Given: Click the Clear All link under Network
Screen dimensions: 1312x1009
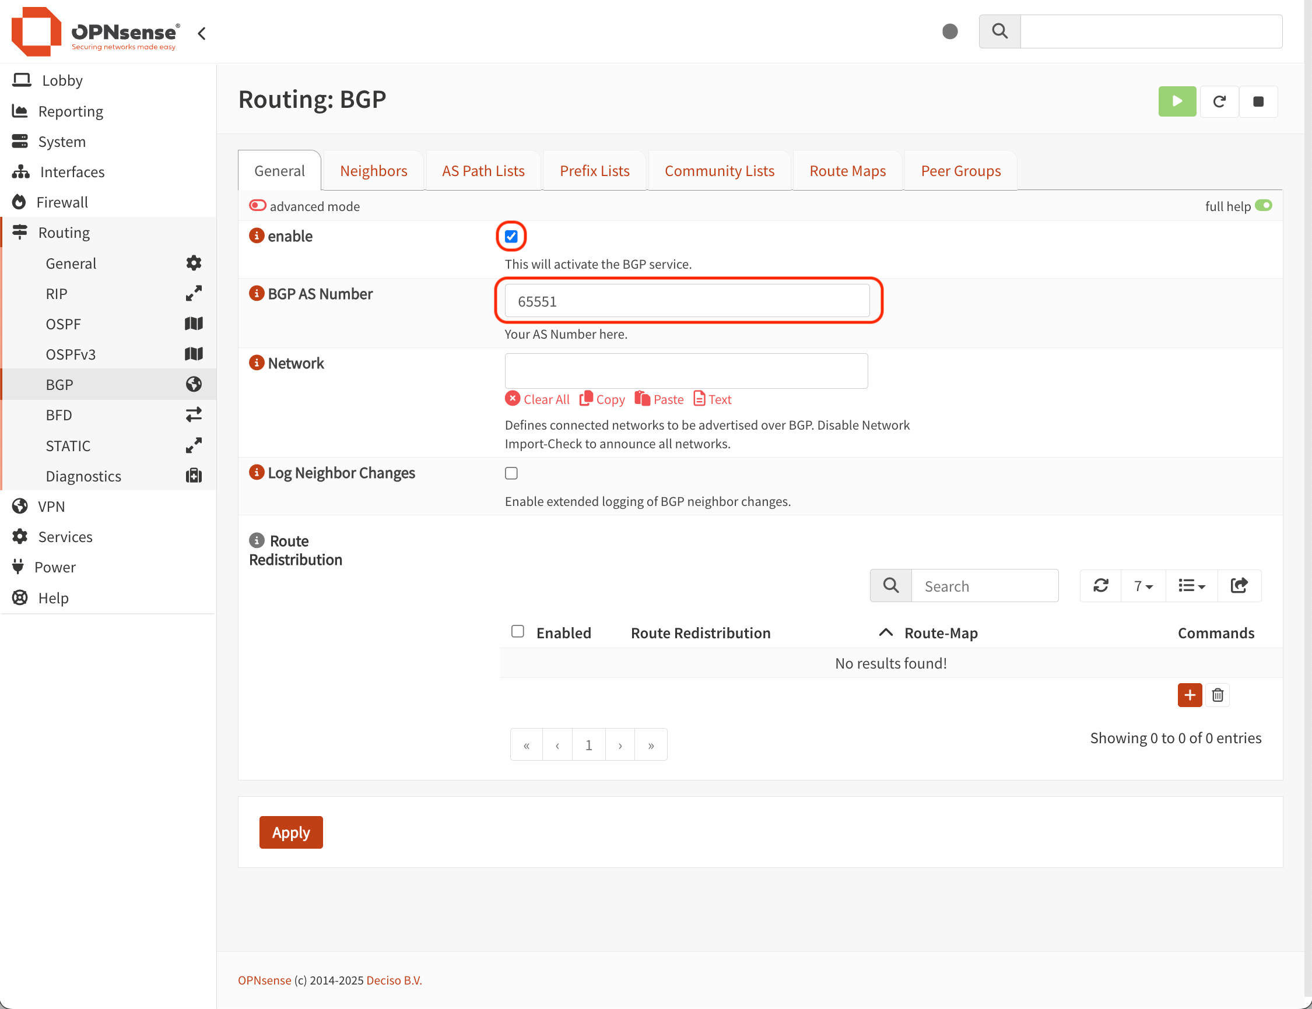Looking at the screenshot, I should (x=538, y=399).
